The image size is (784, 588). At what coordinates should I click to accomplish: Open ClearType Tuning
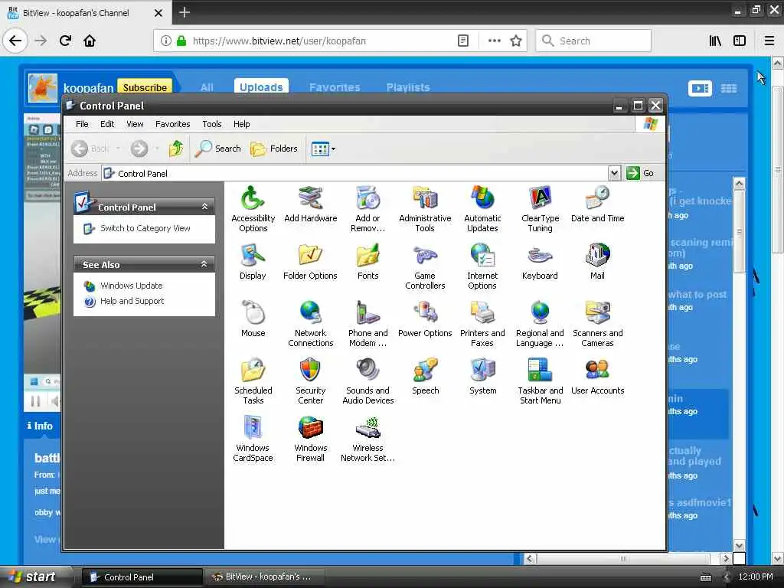pos(540,209)
